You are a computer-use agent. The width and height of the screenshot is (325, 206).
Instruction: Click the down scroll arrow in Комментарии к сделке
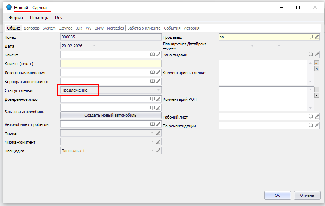click(x=310, y=82)
